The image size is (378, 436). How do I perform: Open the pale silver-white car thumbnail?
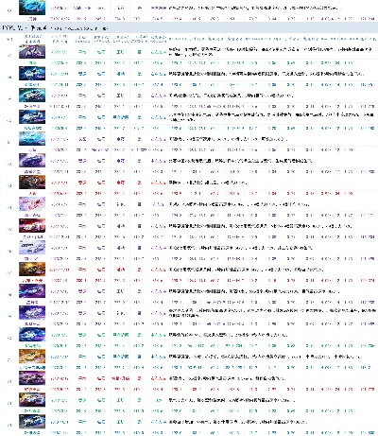tap(32, 248)
